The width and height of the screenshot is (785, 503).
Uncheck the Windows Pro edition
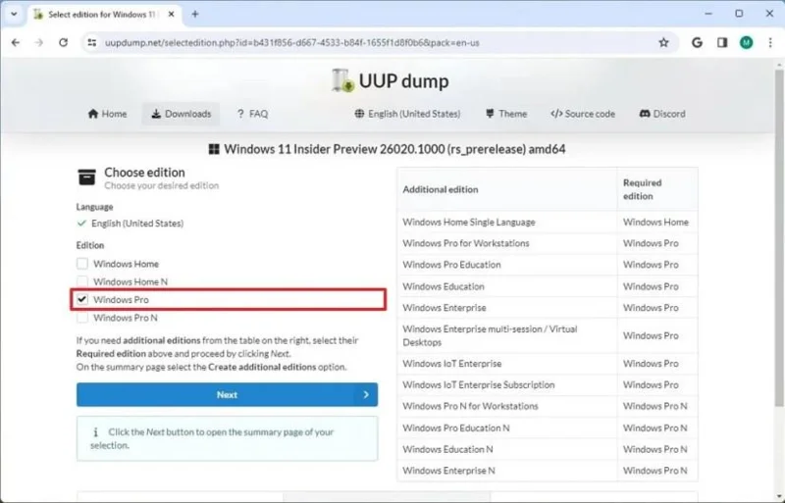point(82,299)
